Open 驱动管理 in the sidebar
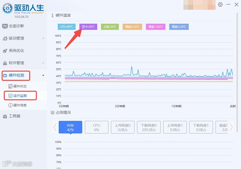Screen dimensions: 241x169 pos(16,38)
